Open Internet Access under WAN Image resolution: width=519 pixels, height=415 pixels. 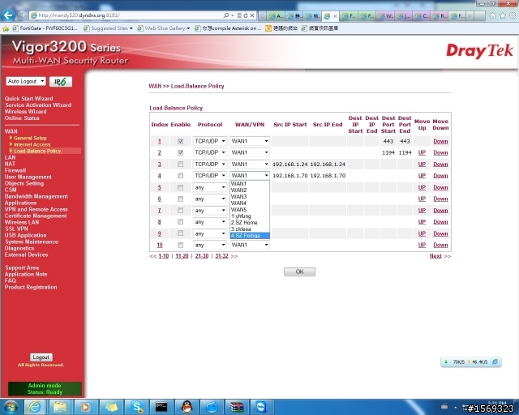point(32,144)
